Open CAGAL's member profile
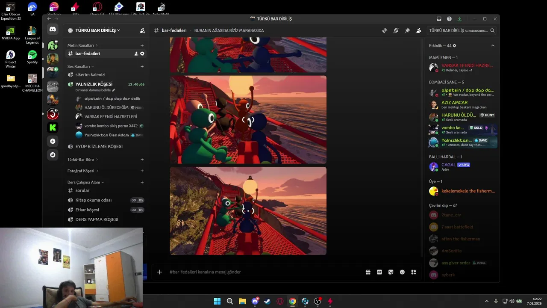The image size is (547, 308). [x=462, y=166]
